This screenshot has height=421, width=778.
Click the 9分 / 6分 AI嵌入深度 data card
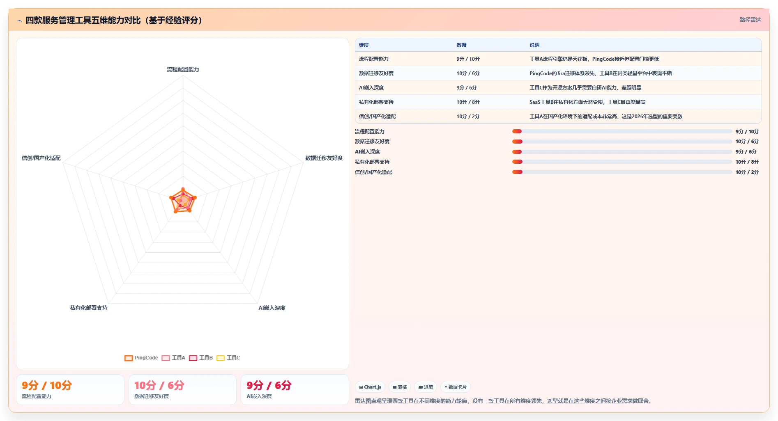[x=295, y=389]
